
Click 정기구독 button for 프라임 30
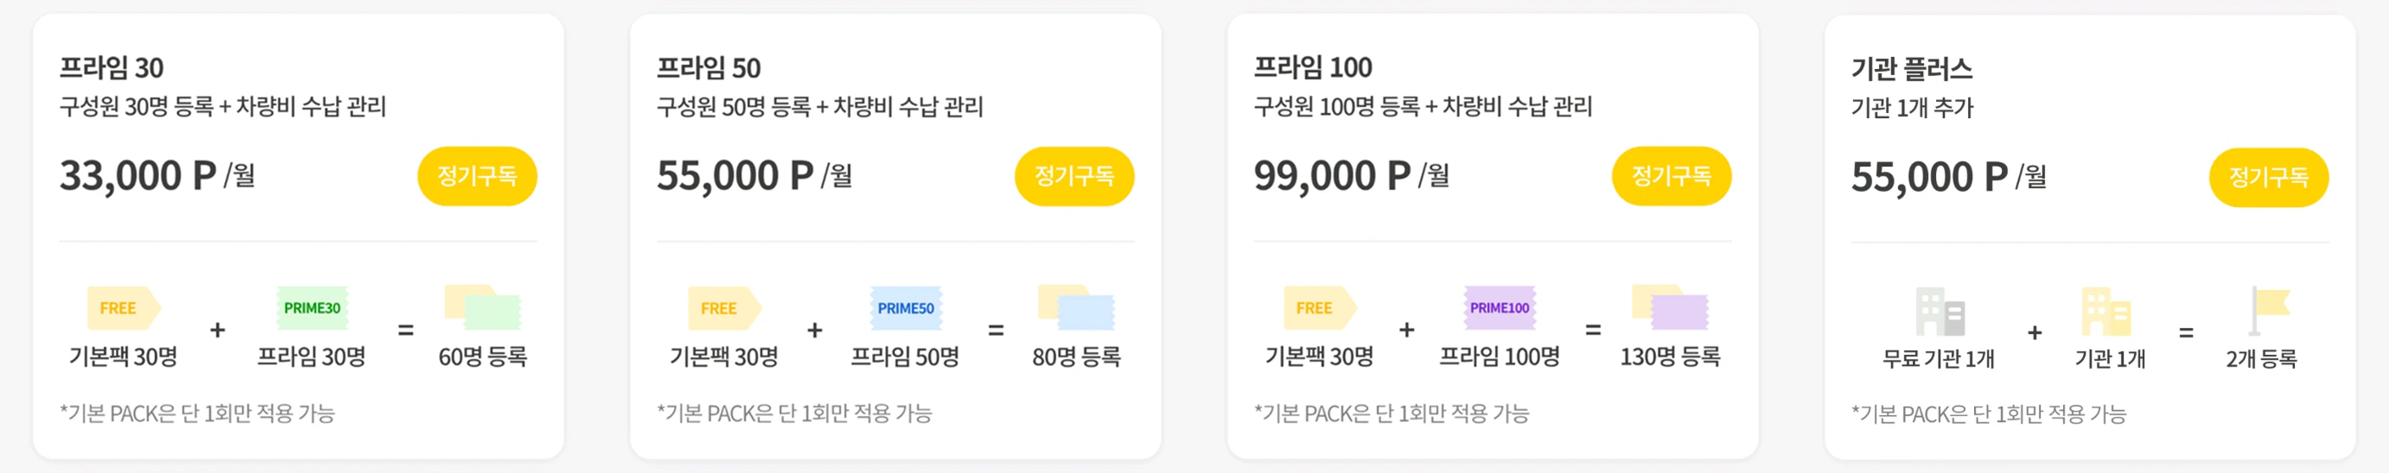[x=477, y=176]
